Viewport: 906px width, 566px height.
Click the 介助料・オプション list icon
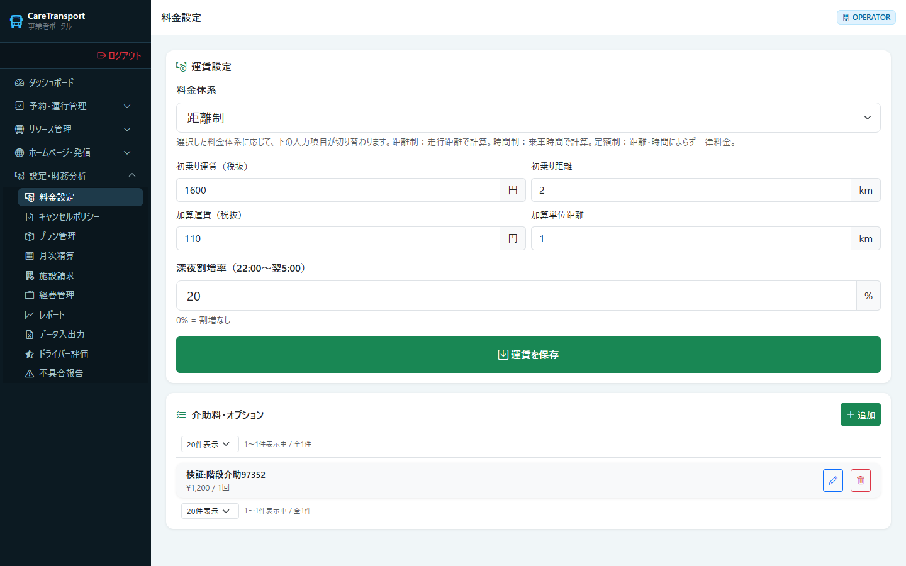click(x=181, y=414)
